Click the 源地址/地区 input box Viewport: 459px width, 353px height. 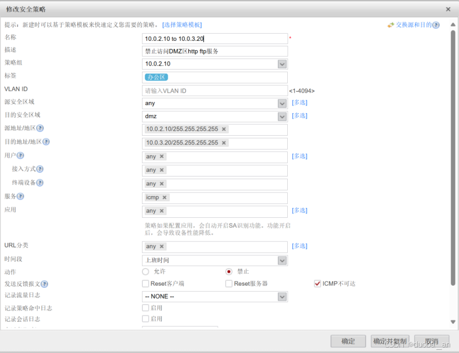coord(215,130)
